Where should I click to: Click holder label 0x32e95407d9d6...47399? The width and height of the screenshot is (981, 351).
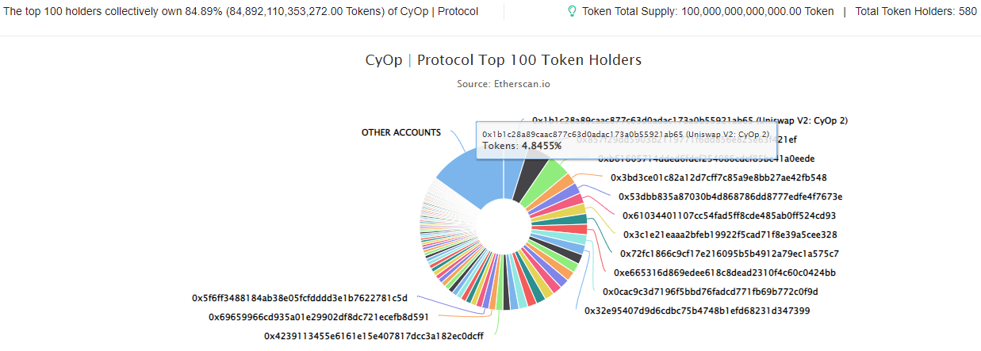click(x=697, y=311)
